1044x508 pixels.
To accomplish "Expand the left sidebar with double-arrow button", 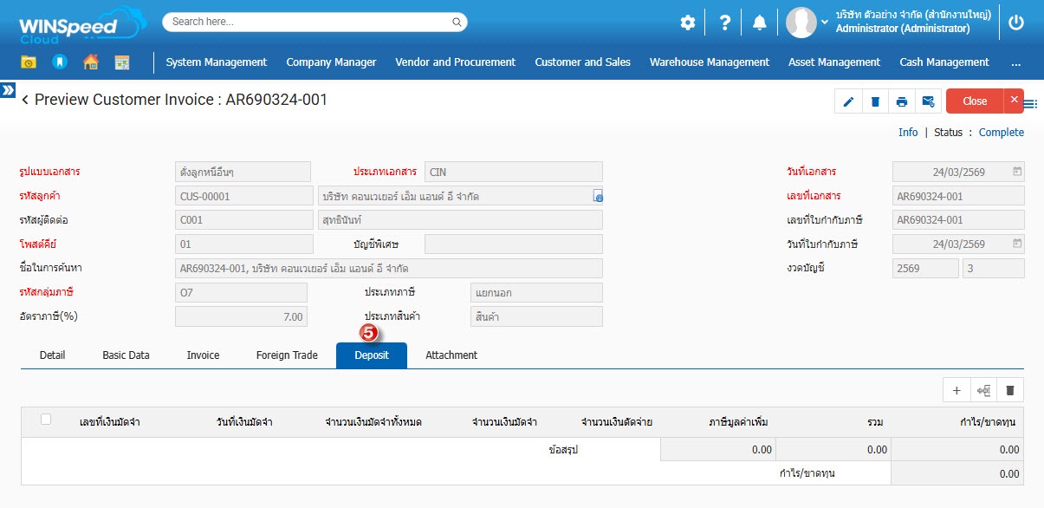I will (8, 90).
